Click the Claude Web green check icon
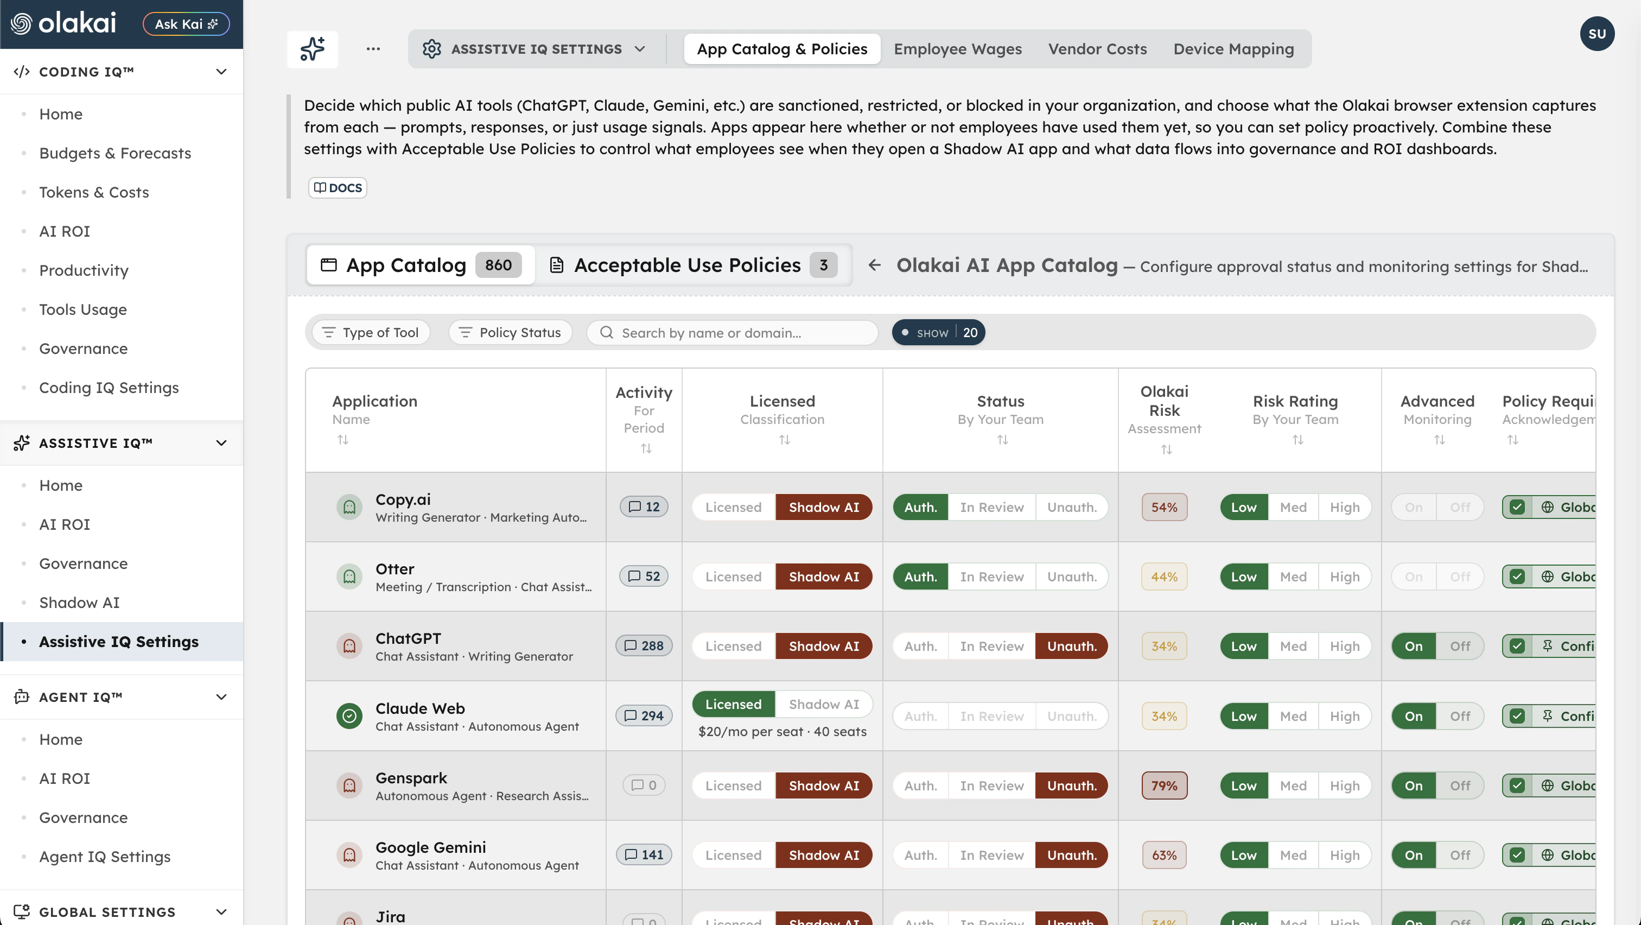The image size is (1641, 925). tap(349, 716)
